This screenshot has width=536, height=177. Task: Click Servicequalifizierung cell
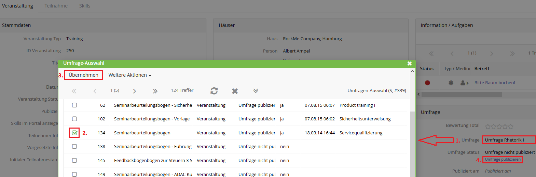[361, 133]
